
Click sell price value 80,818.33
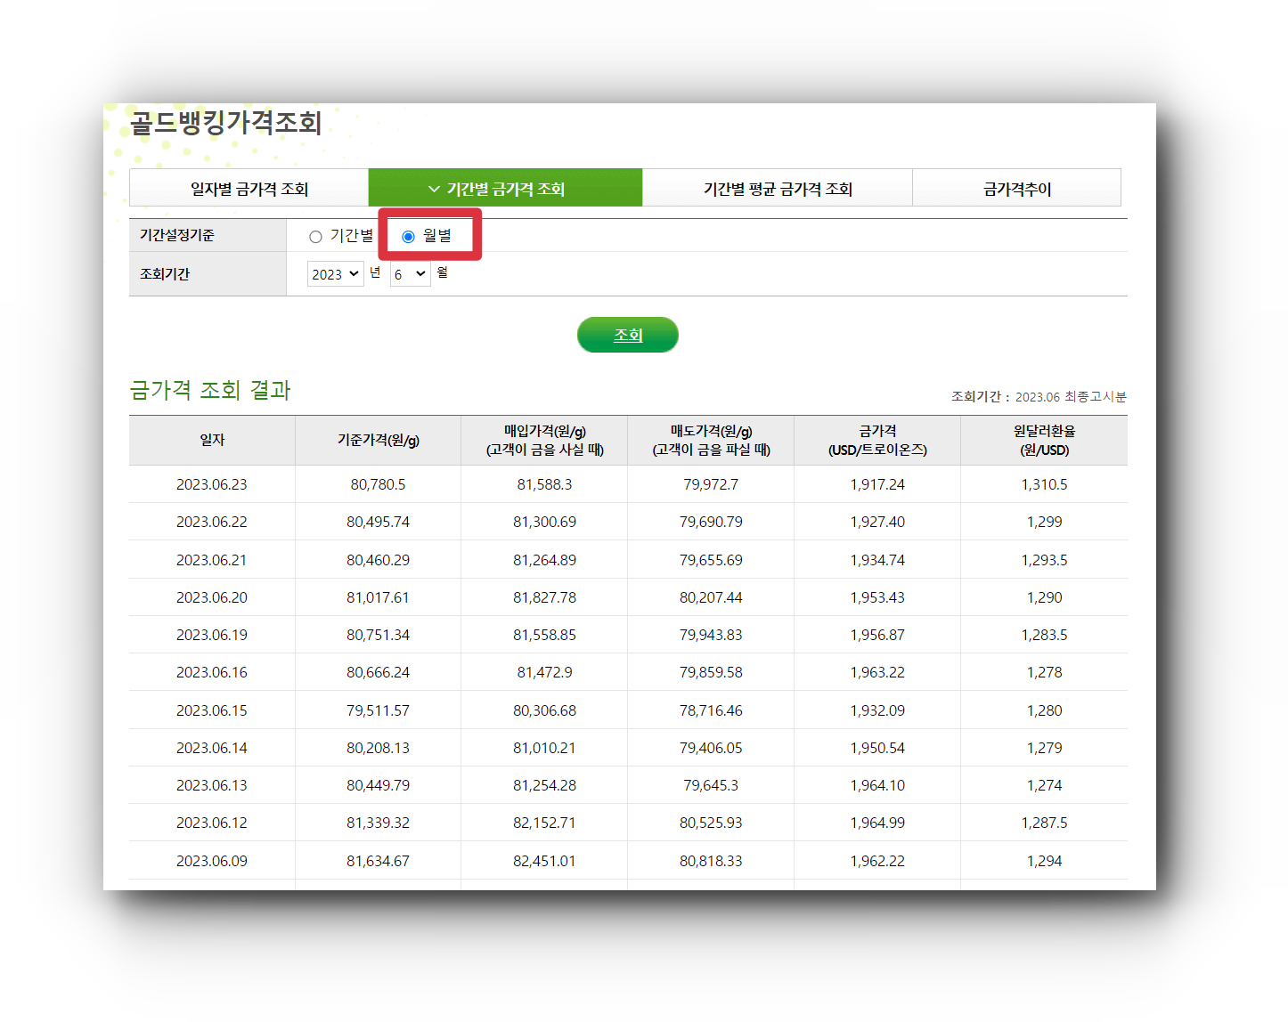(711, 861)
